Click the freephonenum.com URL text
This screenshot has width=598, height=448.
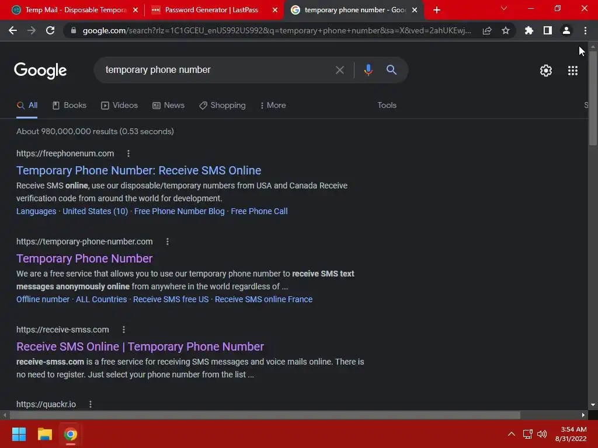pos(65,153)
